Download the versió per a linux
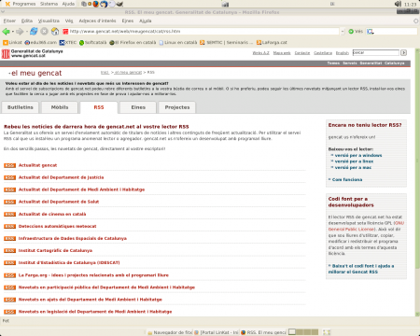The width and height of the screenshot is (420, 336). click(354, 161)
